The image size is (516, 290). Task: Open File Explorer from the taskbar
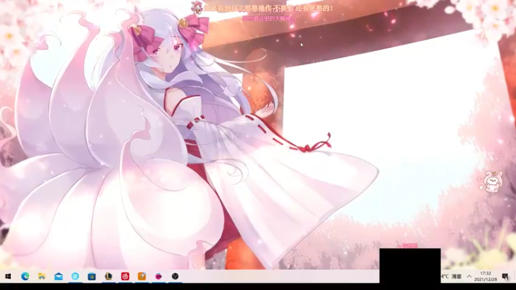point(42,276)
